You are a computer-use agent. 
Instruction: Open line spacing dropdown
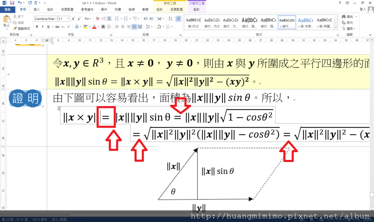tap(149, 27)
